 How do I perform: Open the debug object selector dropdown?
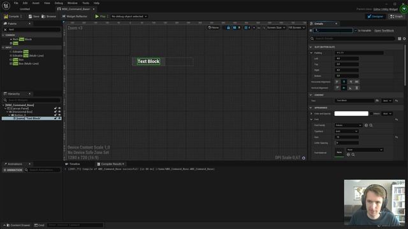129,17
